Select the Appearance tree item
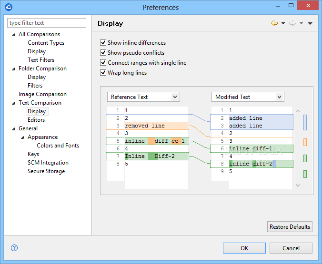322x264 pixels. click(x=43, y=137)
